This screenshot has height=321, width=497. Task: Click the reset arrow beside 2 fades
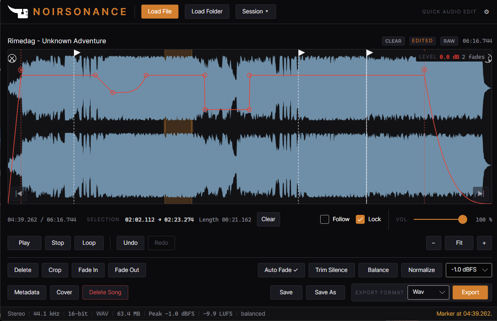(489, 58)
